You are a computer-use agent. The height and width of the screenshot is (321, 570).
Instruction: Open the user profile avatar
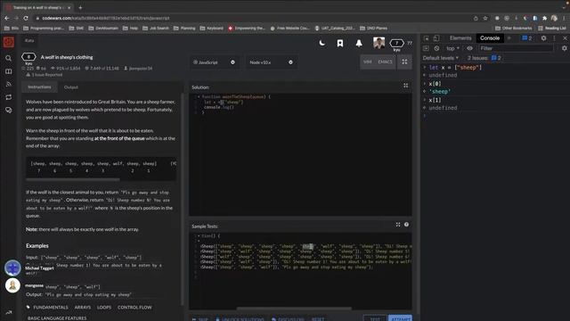[x=379, y=43]
